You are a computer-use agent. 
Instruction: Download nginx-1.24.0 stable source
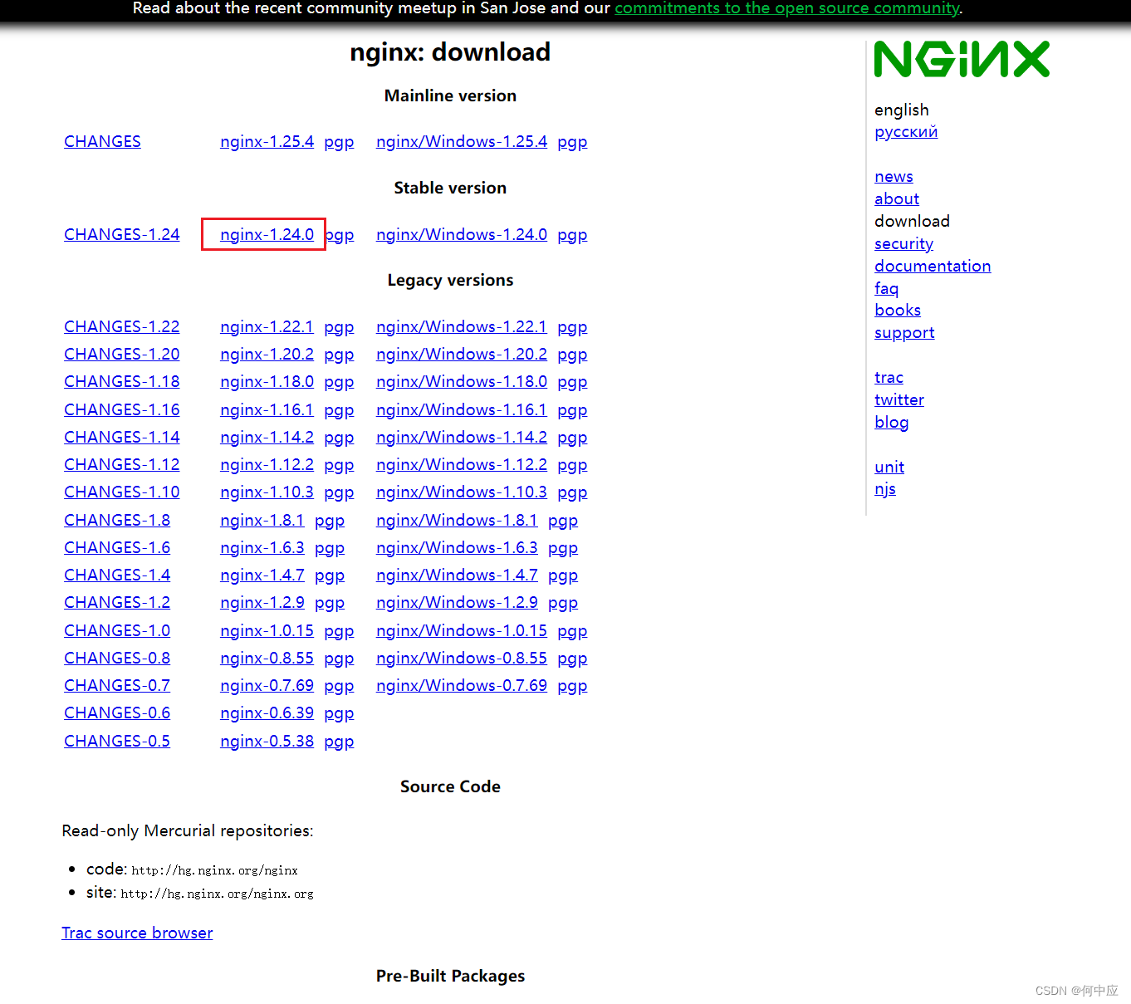(x=267, y=235)
